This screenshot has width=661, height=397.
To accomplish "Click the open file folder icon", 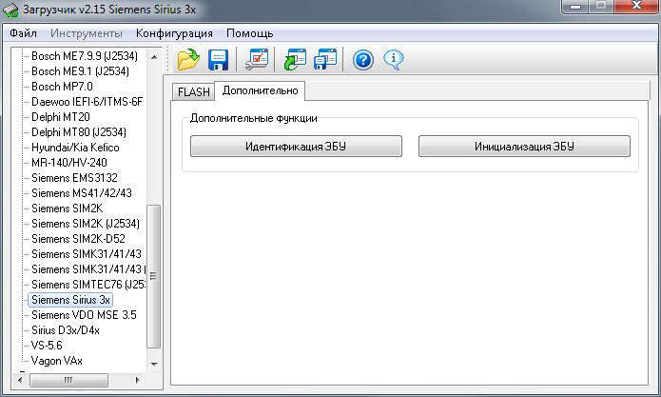I will (188, 60).
